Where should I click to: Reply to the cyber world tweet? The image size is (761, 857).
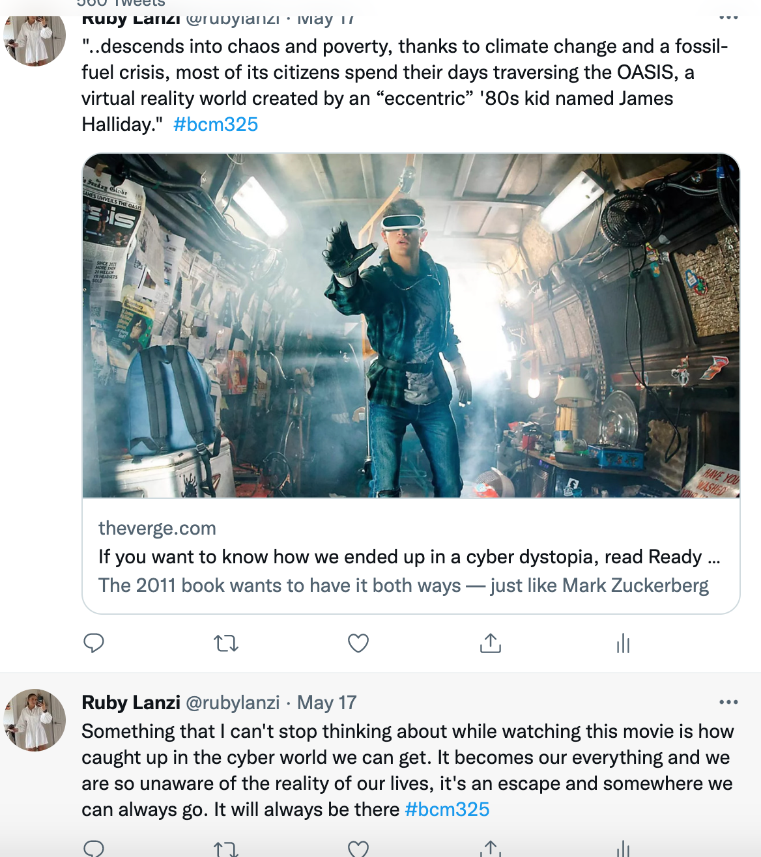(94, 849)
